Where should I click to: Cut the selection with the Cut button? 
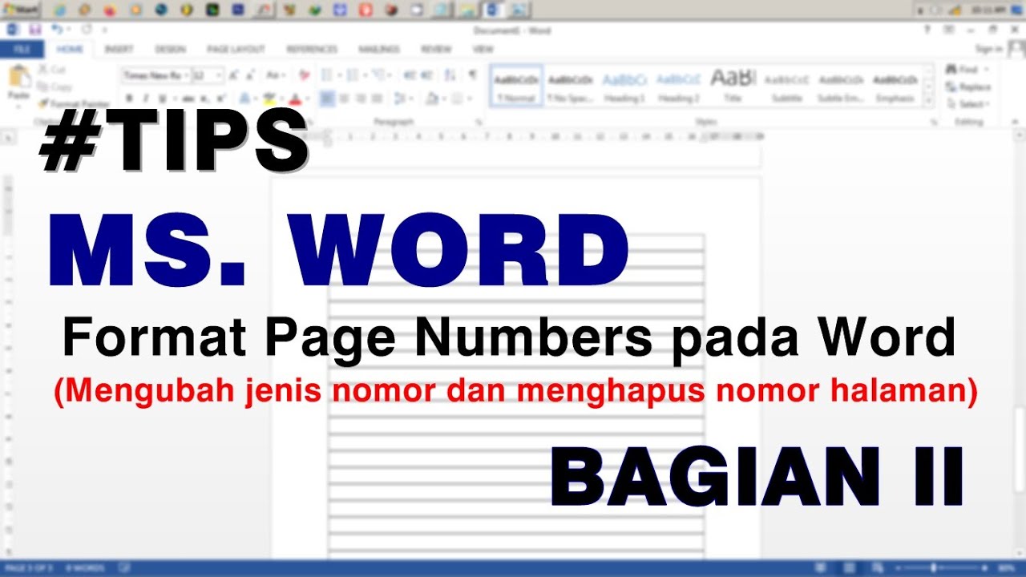(x=52, y=71)
